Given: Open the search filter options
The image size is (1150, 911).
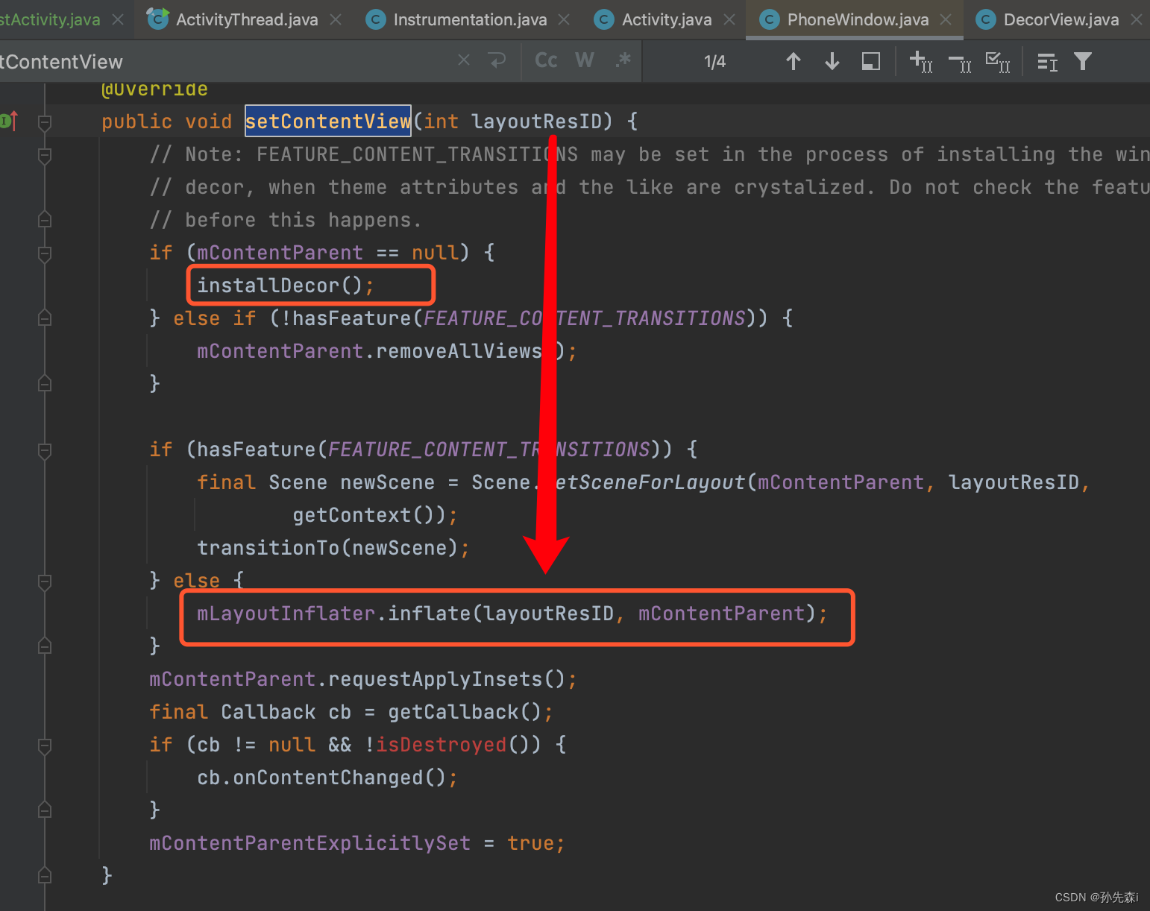Looking at the screenshot, I should tap(1083, 61).
